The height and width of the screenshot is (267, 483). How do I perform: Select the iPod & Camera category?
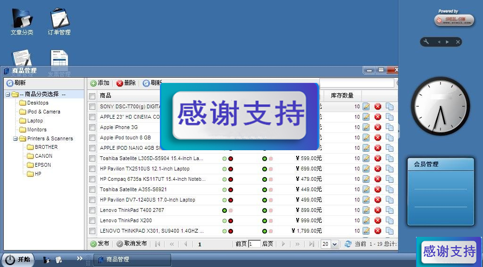(44, 112)
